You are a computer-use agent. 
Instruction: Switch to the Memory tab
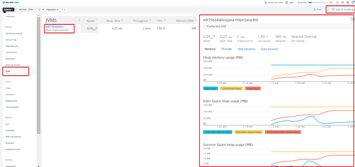point(210,49)
